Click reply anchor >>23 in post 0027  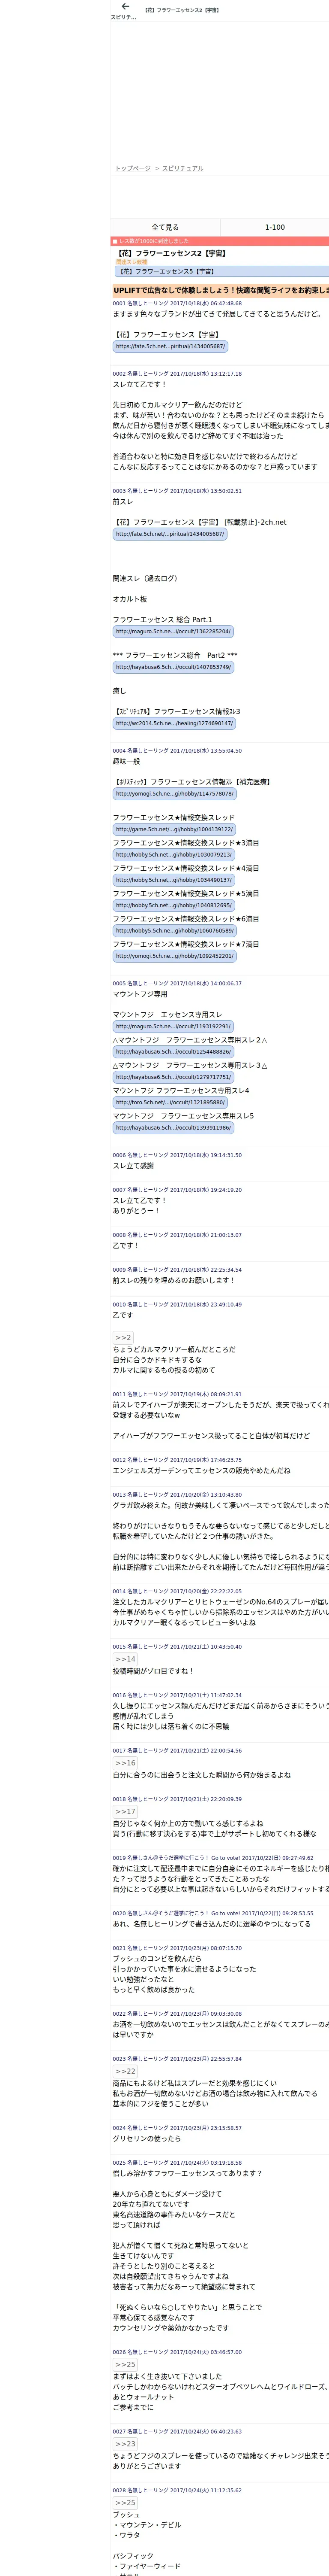click(125, 2444)
